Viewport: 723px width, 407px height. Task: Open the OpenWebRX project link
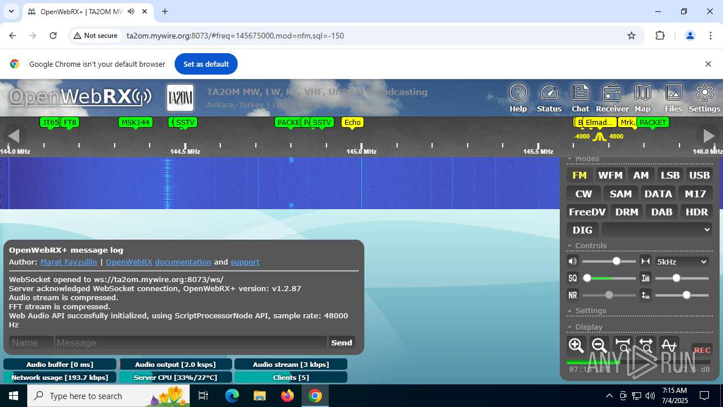pos(129,262)
